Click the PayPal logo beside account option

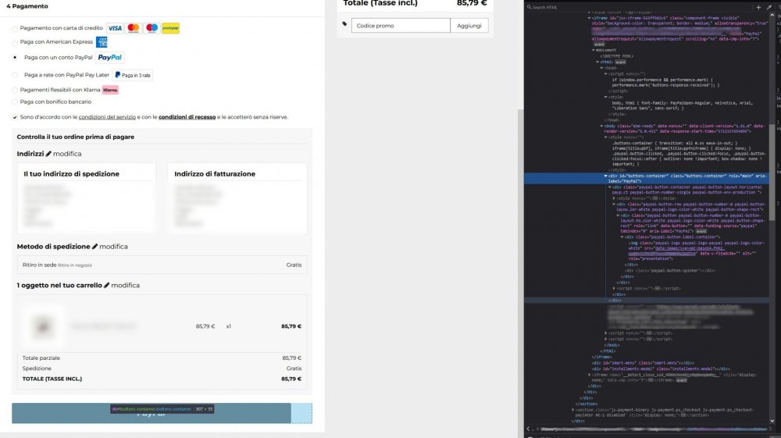[x=109, y=57]
